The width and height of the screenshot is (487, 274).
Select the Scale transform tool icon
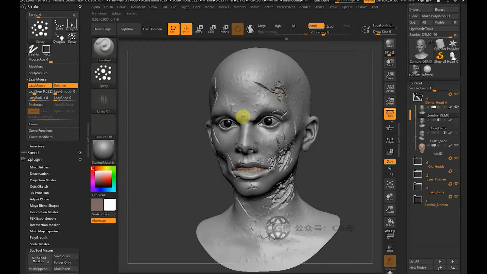coord(212,29)
